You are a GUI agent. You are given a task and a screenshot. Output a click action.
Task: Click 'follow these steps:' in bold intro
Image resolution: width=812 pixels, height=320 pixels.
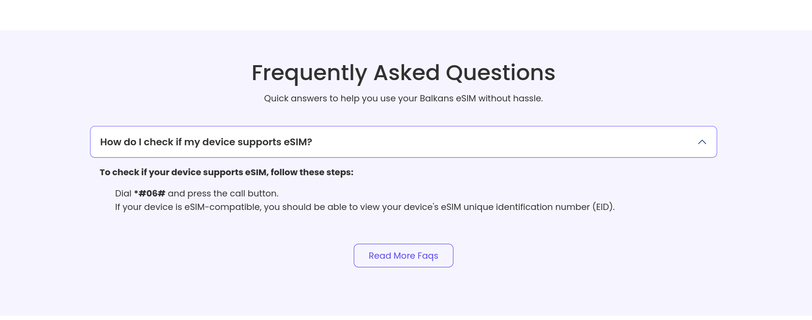tap(312, 172)
